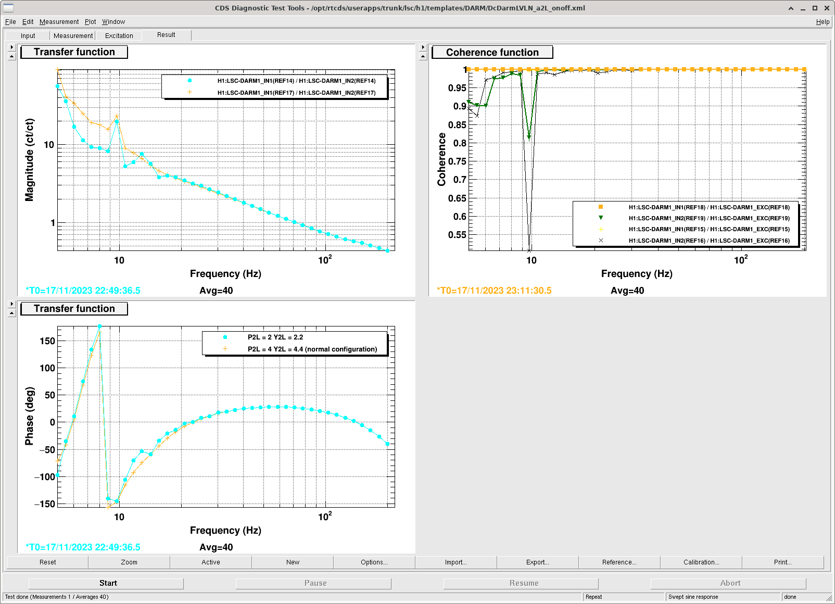835x604 pixels.
Task: Open the Measurement menu in menu bar
Action: coord(59,22)
